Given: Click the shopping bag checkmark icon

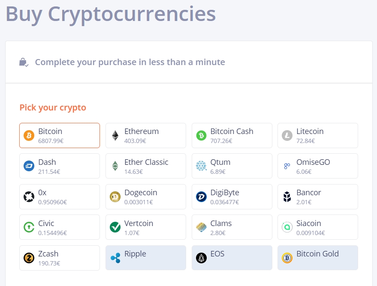Looking at the screenshot, I should point(24,62).
